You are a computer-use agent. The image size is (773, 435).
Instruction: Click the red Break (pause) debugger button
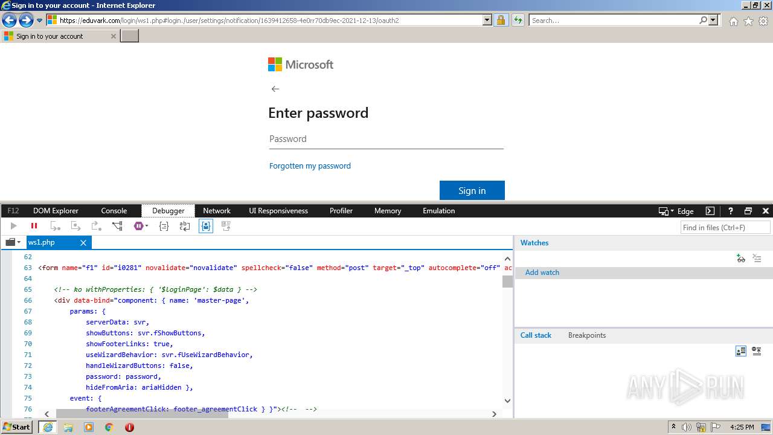click(34, 226)
